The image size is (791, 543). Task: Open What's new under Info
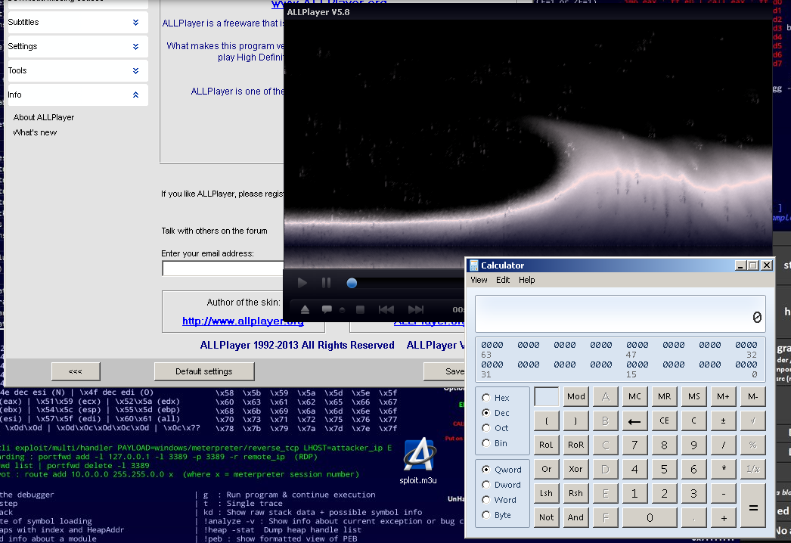35,132
